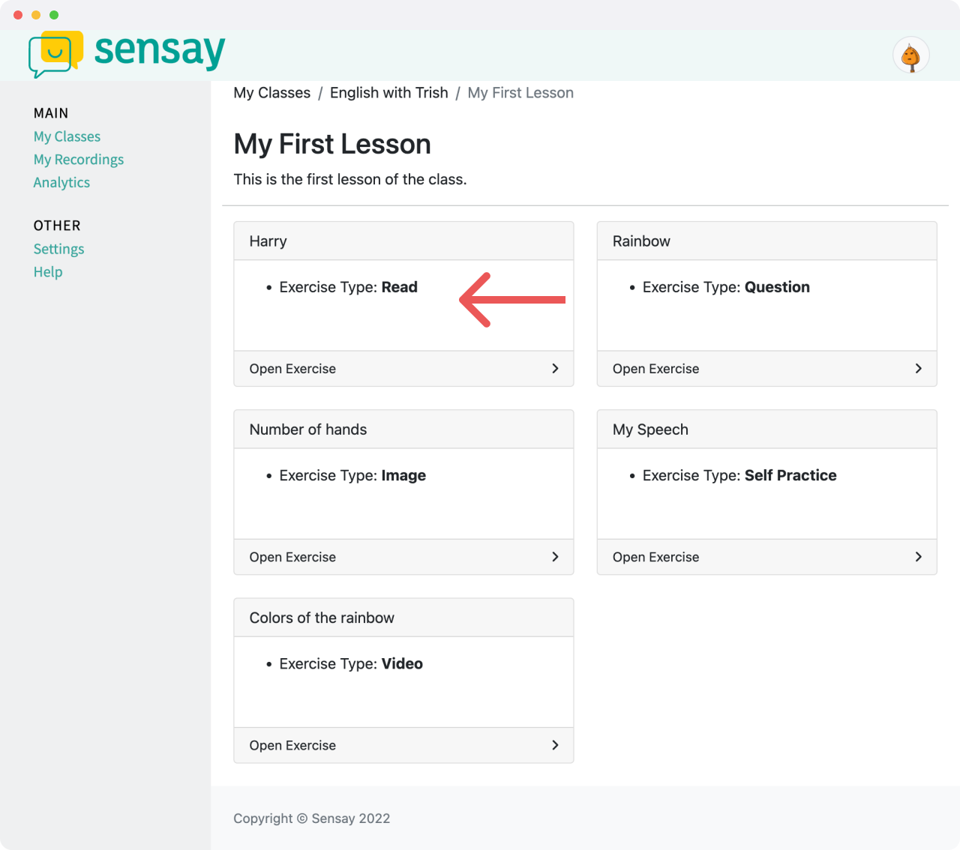Click the chevron on My Speech card
This screenshot has height=850, width=960.
click(918, 556)
